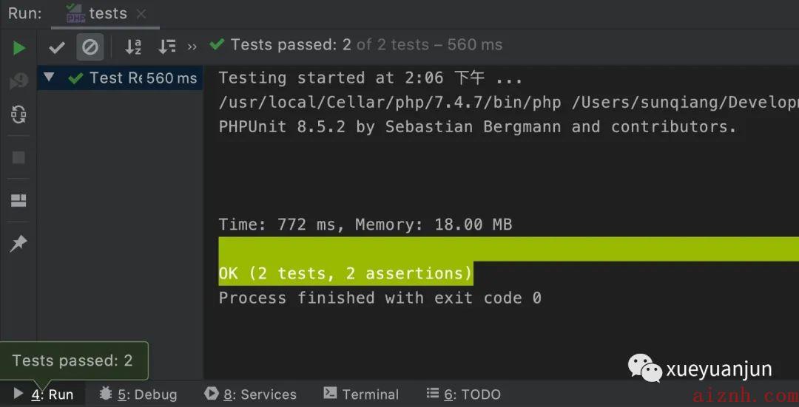Close the tests run tab
799x407 pixels.
(x=141, y=14)
